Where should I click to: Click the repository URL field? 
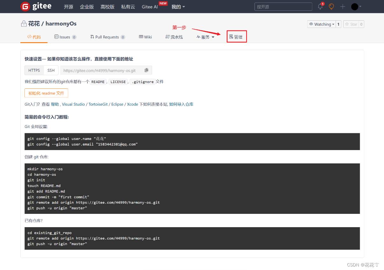click(x=102, y=70)
